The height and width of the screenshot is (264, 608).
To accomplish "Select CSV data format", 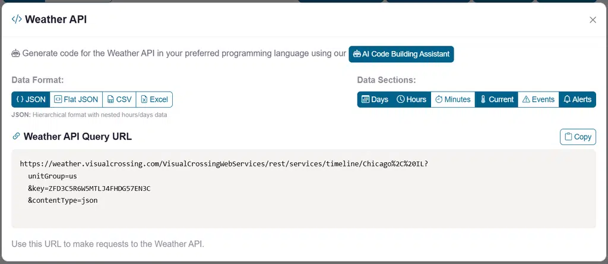I will [119, 99].
